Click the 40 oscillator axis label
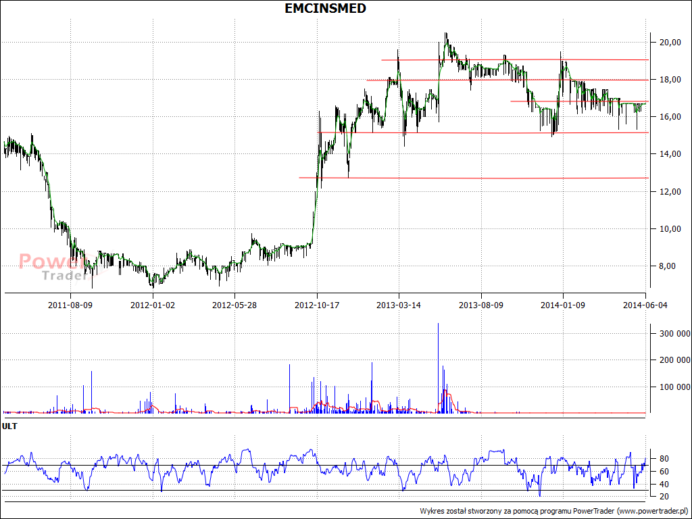The height and width of the screenshot is (519, 692). pos(664,485)
